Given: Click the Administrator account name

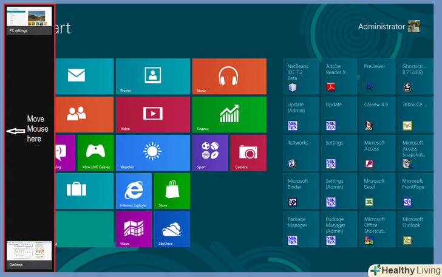Looking at the screenshot, I should pyautogui.click(x=381, y=27).
